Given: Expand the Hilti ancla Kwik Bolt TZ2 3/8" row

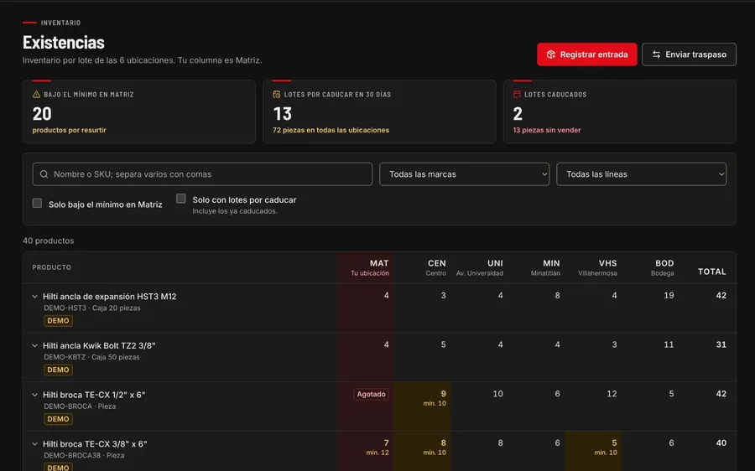Looking at the screenshot, I should pos(34,345).
